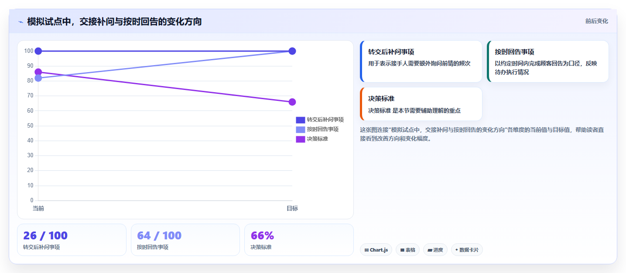
Task: Click the 当前 x-axis label
Action: click(x=38, y=208)
